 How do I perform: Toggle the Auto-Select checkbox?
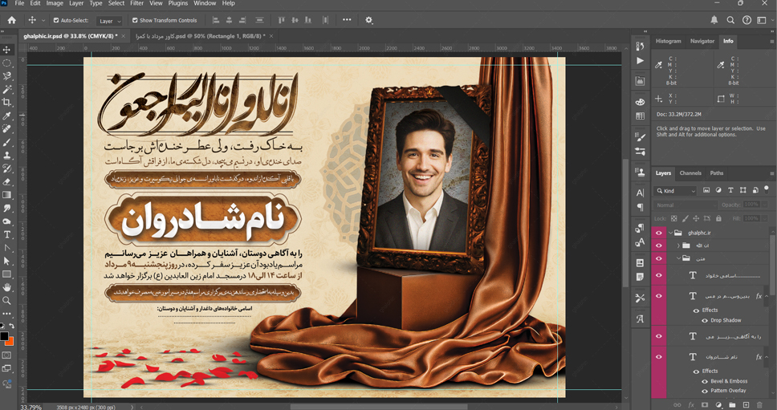point(56,20)
